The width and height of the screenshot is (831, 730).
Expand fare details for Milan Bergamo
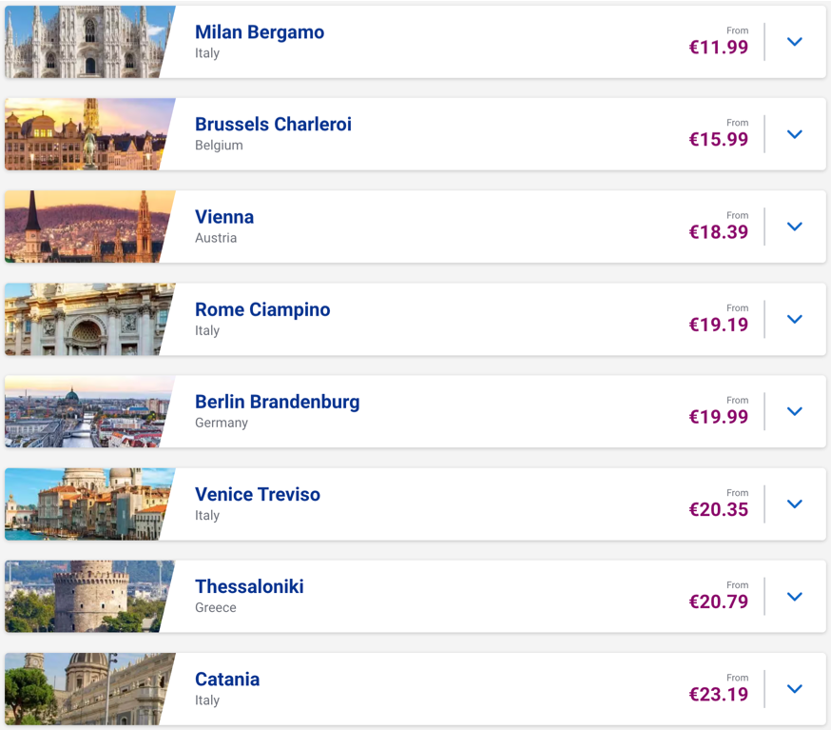pyautogui.click(x=795, y=42)
